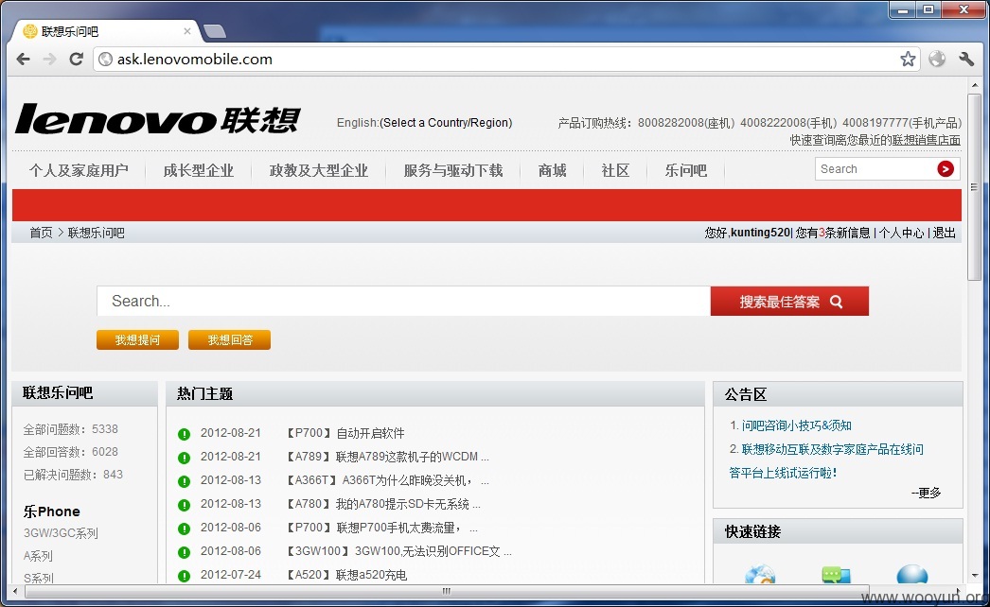Click the green icon beside the A780 SD卡 topic

point(184,505)
